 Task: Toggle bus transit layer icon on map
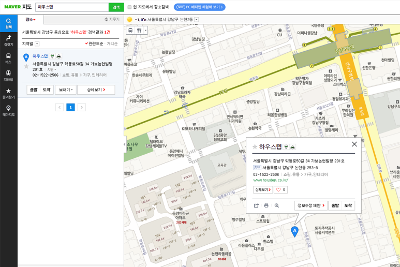(x=130, y=31)
